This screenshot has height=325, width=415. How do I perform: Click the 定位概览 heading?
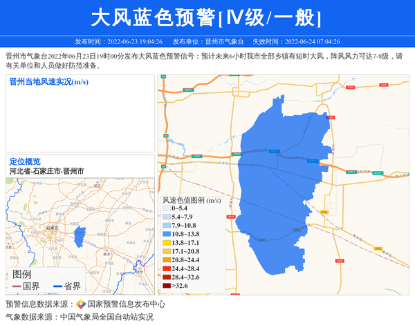click(25, 161)
